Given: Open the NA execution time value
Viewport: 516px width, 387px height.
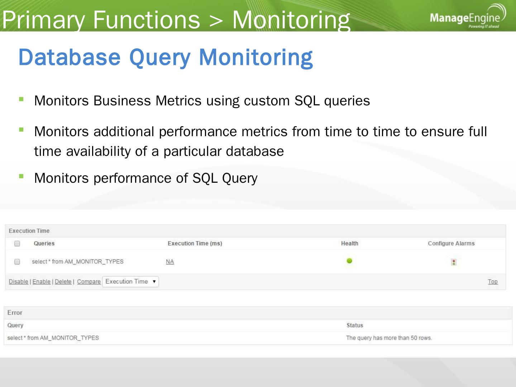Looking at the screenshot, I should [x=170, y=262].
